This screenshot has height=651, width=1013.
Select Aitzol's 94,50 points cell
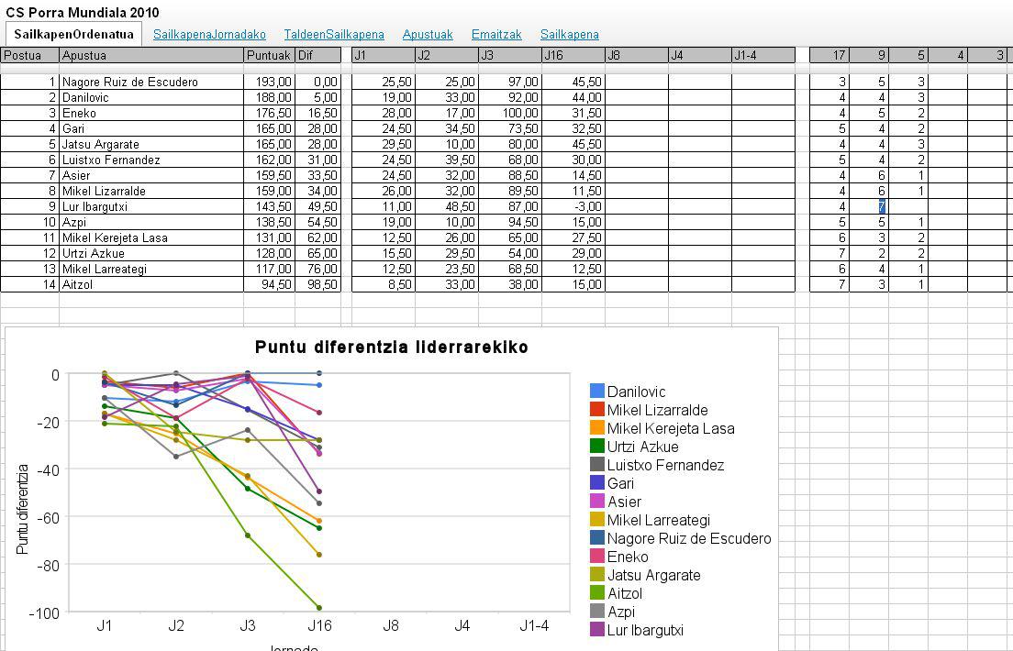(x=269, y=284)
